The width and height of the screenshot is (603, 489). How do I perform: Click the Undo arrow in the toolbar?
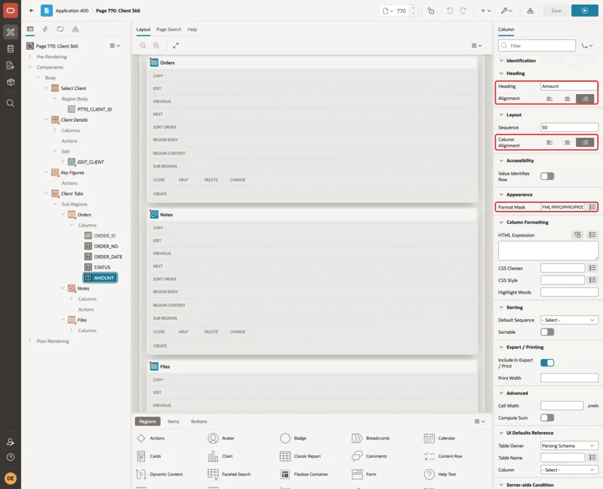click(449, 11)
